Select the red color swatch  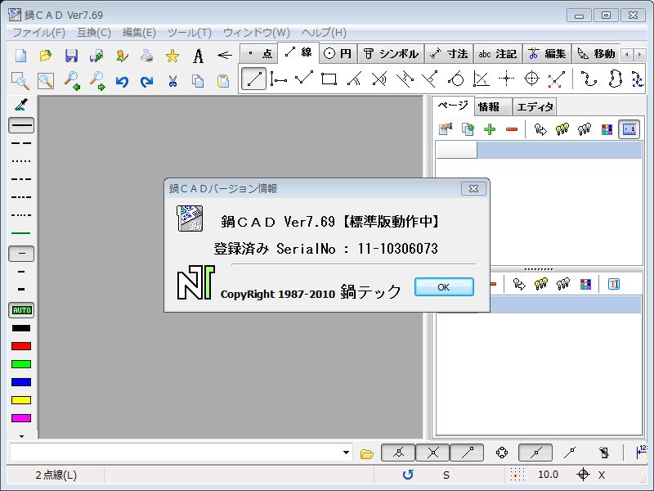pos(21,346)
